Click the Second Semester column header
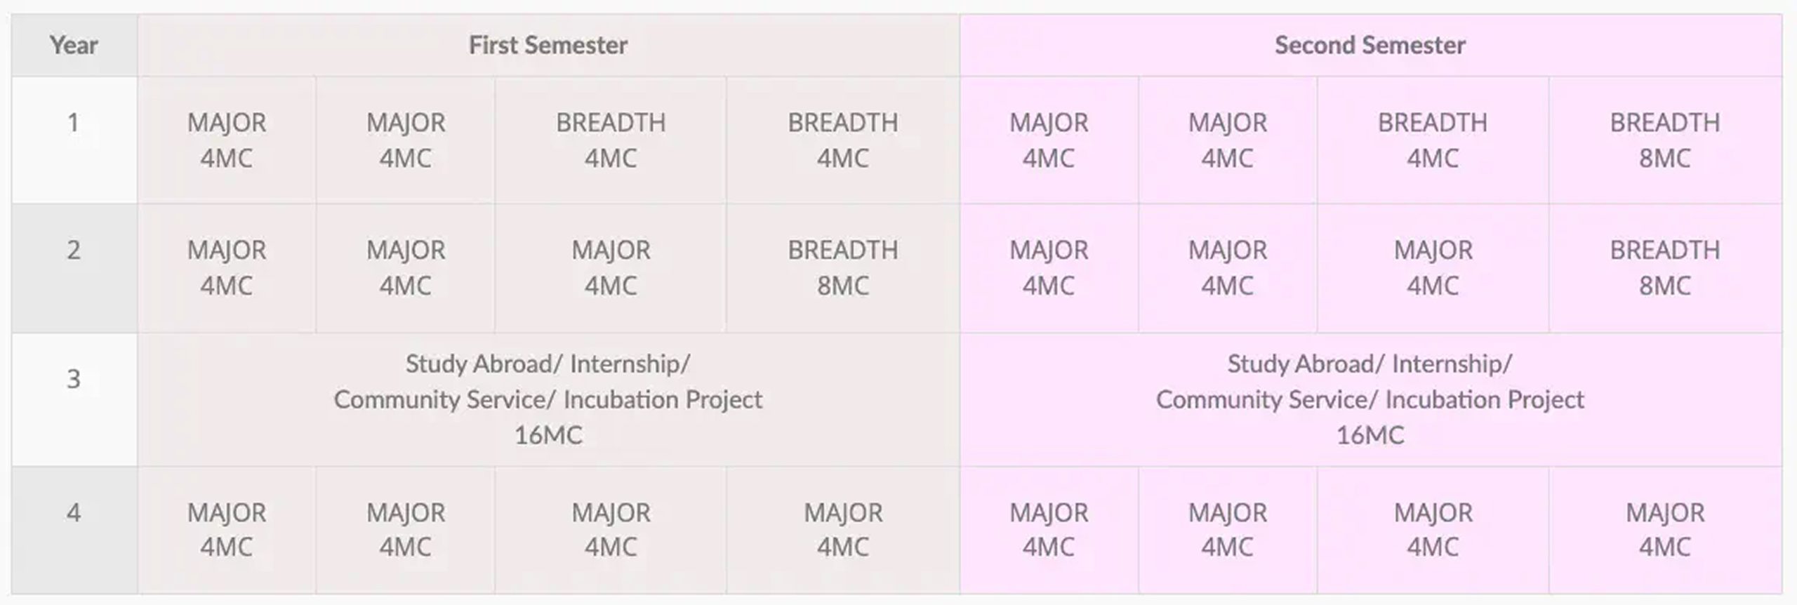Screen dimensions: 1797x605 tap(1370, 45)
